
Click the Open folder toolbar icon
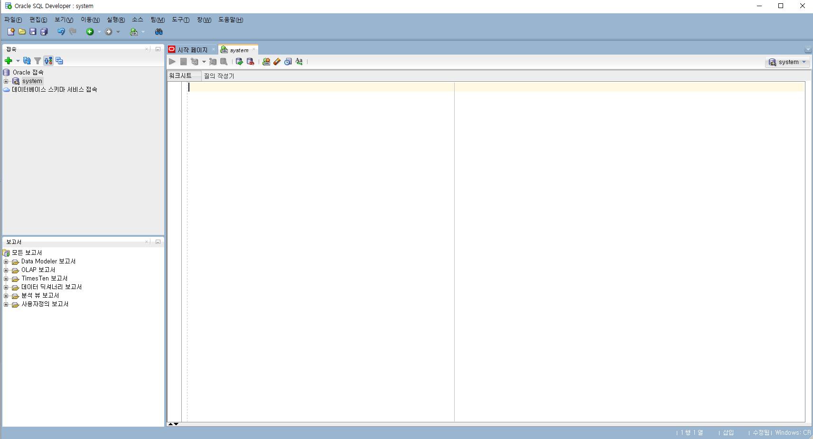pos(22,32)
